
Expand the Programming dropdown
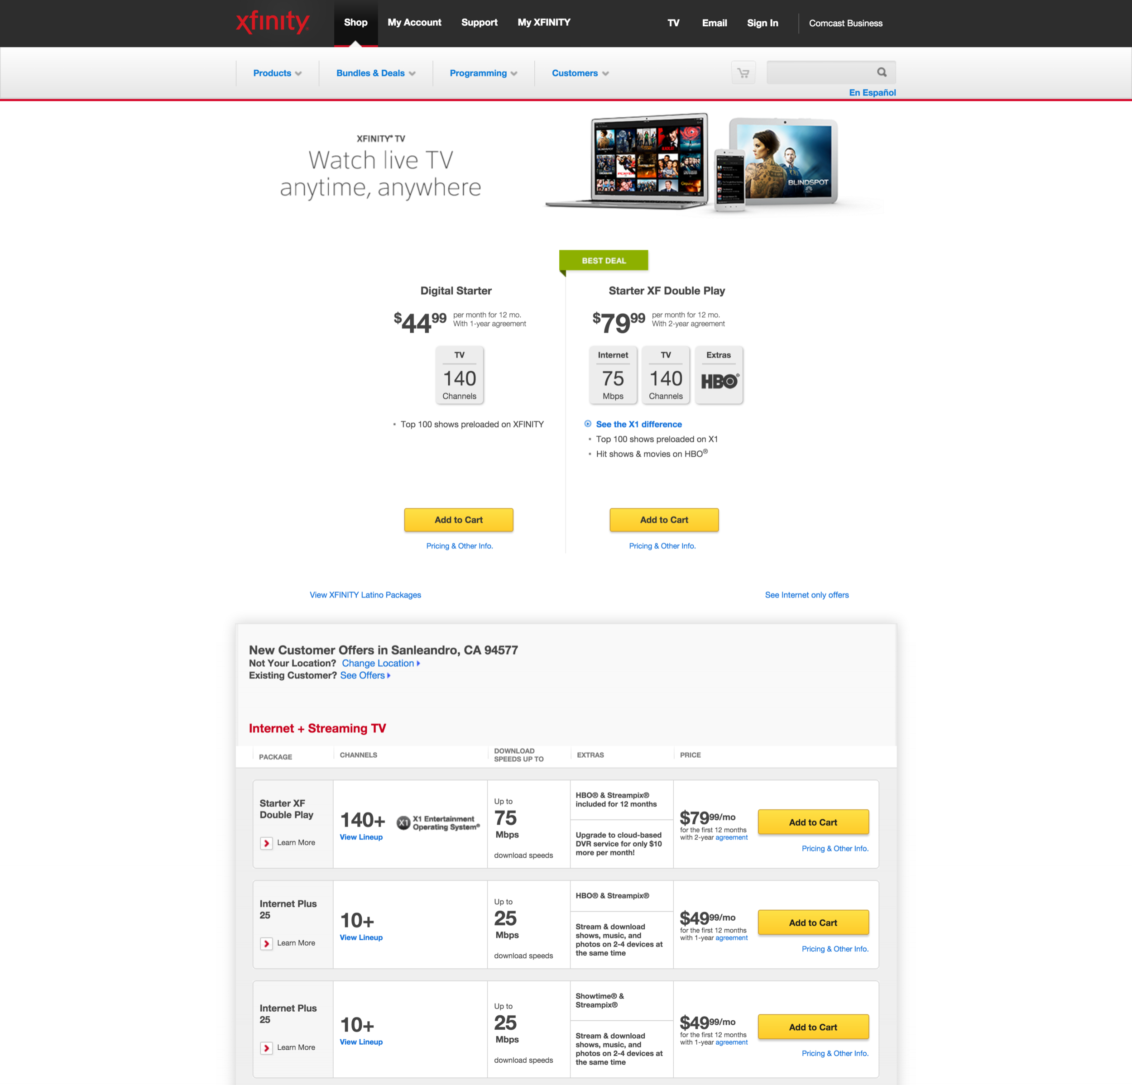(x=484, y=73)
